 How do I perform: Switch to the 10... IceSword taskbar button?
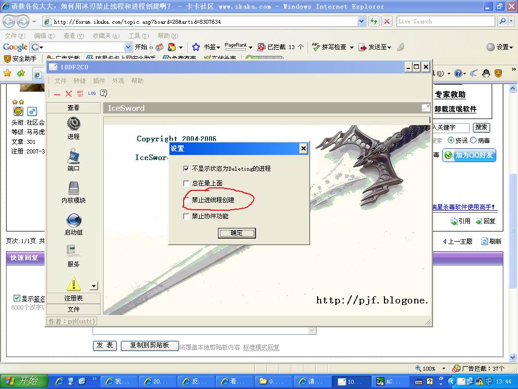(x=352, y=382)
